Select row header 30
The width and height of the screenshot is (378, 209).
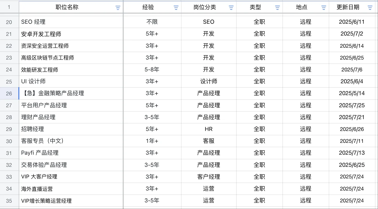coord(9,141)
